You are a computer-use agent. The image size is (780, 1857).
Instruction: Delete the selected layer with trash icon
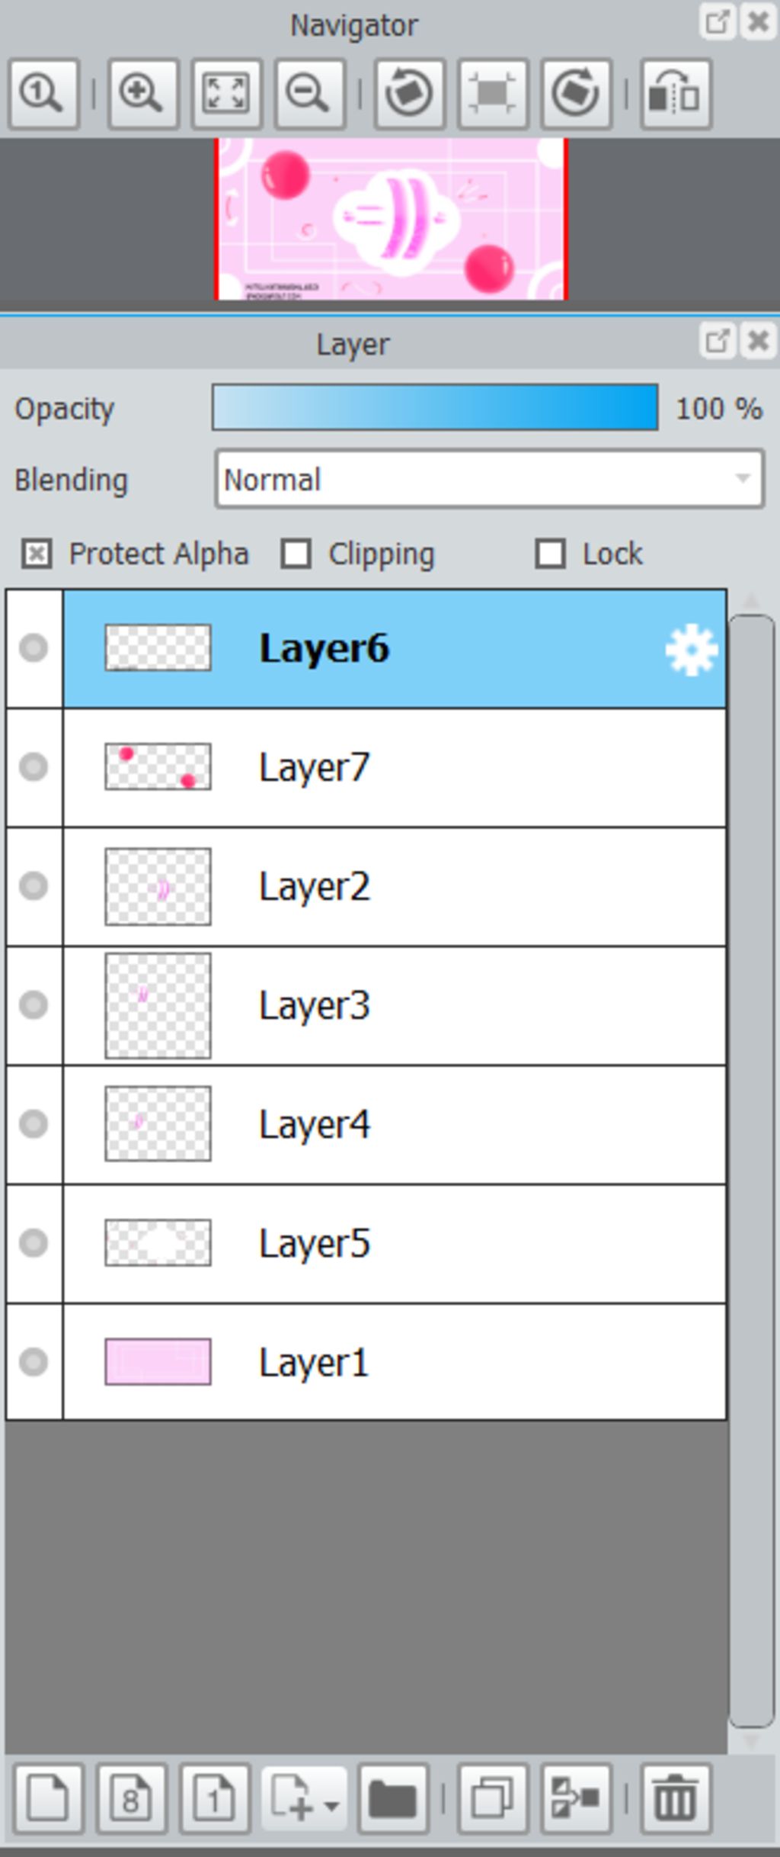point(675,1800)
